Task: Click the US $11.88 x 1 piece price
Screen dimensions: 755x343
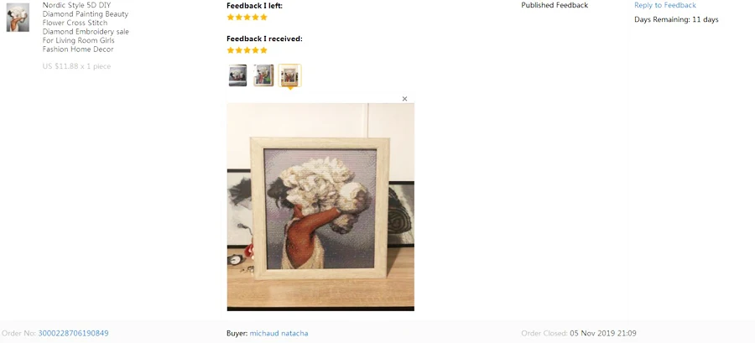Action: click(x=76, y=66)
